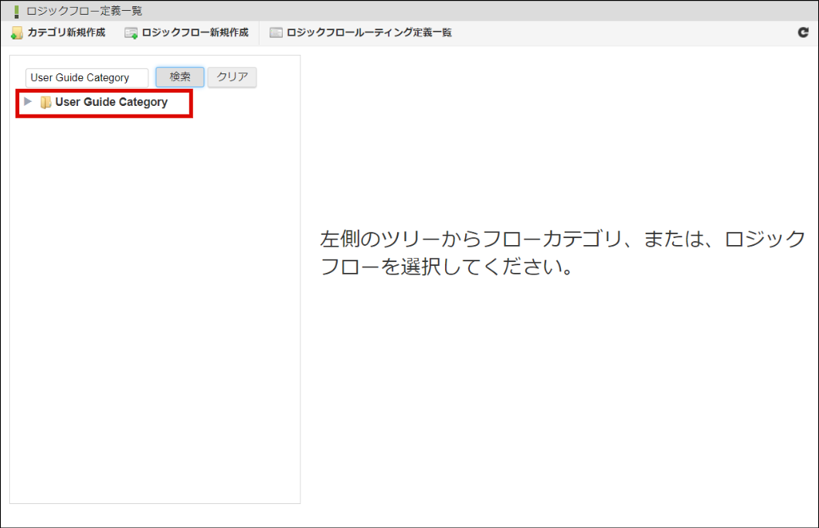Click the クリア clear button
This screenshot has width=819, height=528.
(x=232, y=77)
